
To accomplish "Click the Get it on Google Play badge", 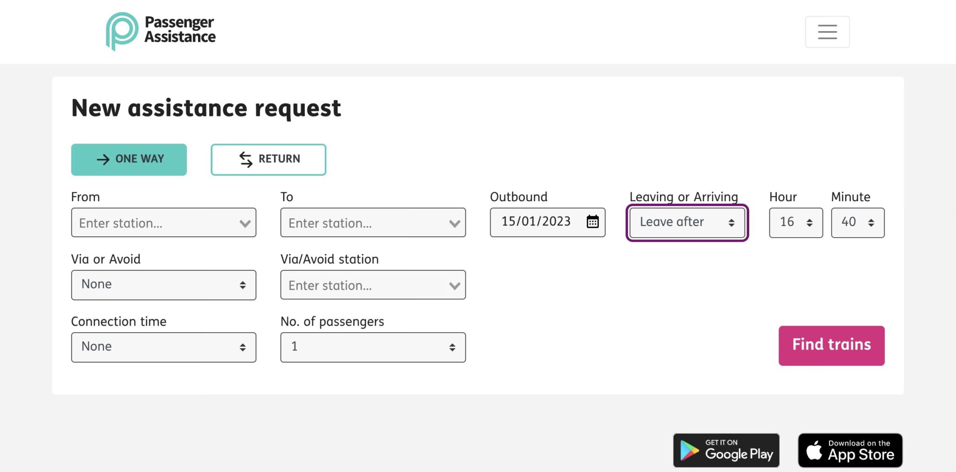I will coord(726,450).
